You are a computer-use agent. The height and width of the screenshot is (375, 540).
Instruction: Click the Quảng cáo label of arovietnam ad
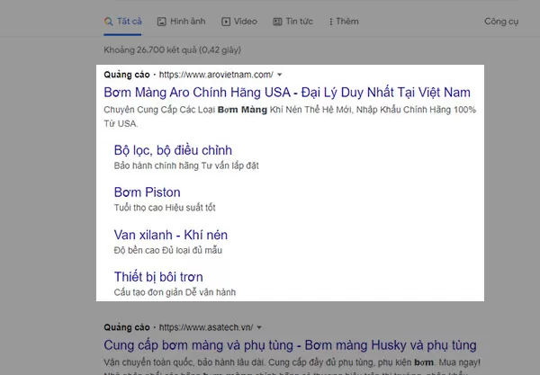[127, 75]
